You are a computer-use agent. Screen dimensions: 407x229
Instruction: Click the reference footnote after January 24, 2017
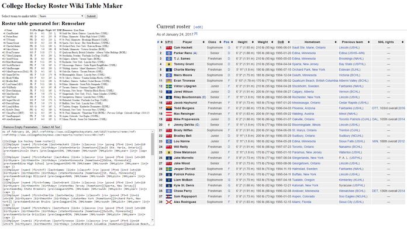tap(196, 33)
